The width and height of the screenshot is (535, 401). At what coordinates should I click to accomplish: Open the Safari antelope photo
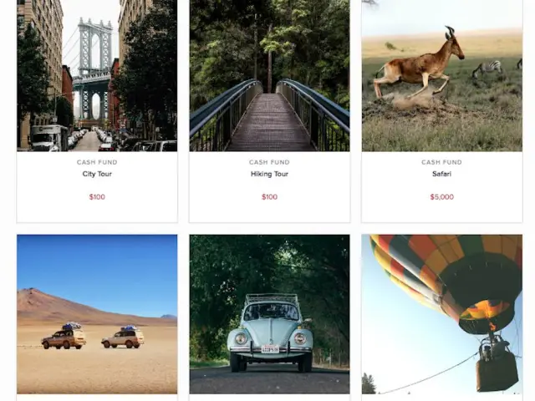442,75
